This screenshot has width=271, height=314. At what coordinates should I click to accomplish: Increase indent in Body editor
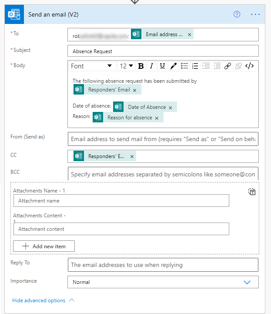pos(206,66)
